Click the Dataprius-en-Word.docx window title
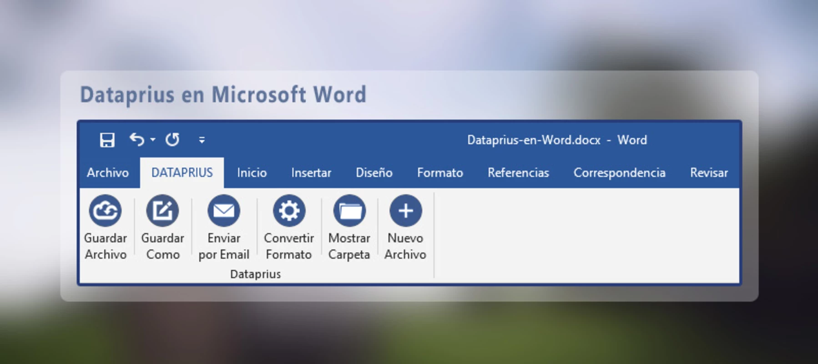 click(x=557, y=140)
